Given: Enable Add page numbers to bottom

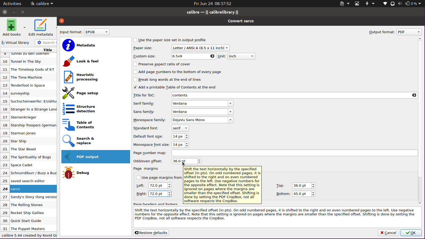Looking at the screenshot, I should [x=135, y=72].
